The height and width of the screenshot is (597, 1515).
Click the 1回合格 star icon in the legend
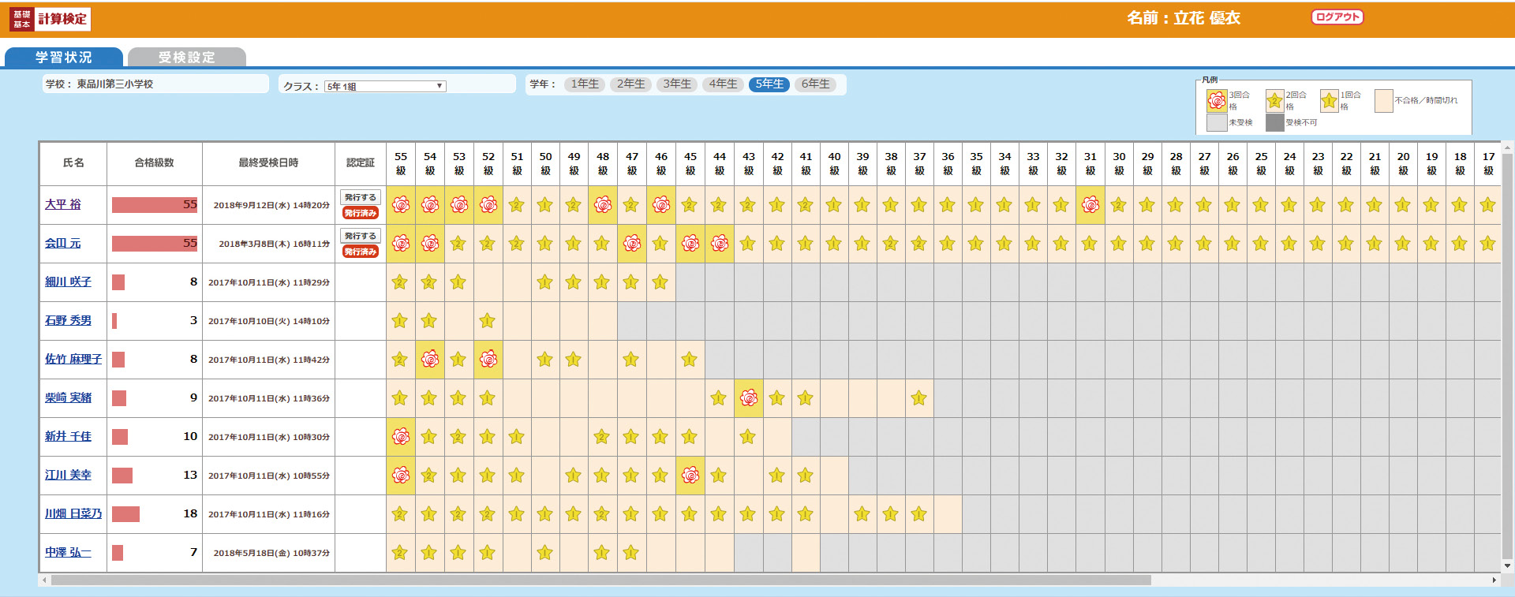(x=1330, y=100)
